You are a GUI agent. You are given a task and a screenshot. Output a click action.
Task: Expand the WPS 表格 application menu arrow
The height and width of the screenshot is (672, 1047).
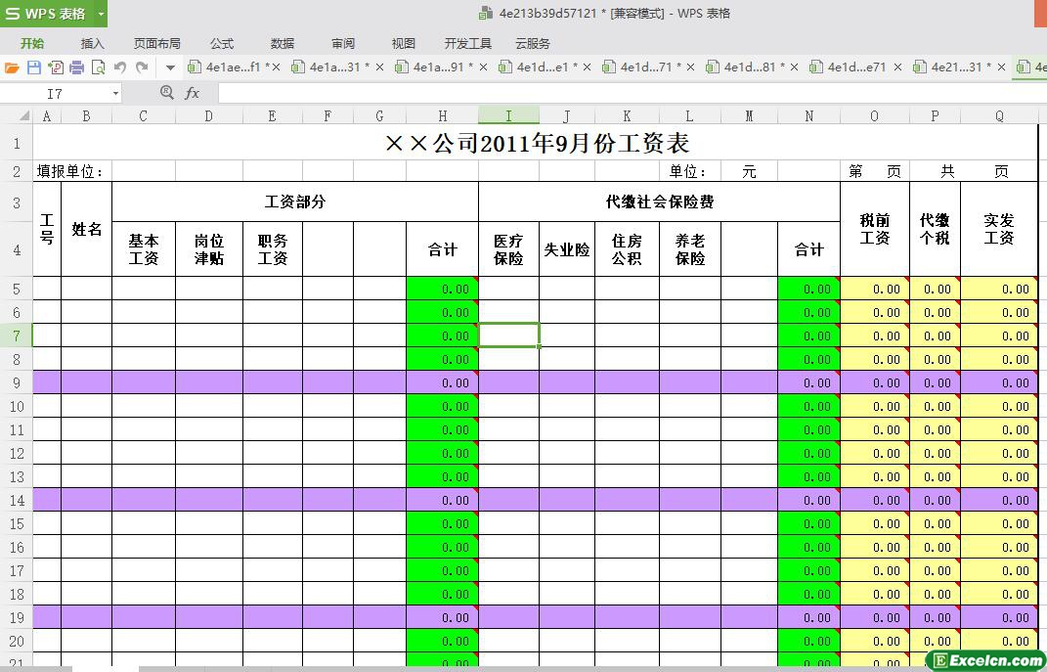101,14
